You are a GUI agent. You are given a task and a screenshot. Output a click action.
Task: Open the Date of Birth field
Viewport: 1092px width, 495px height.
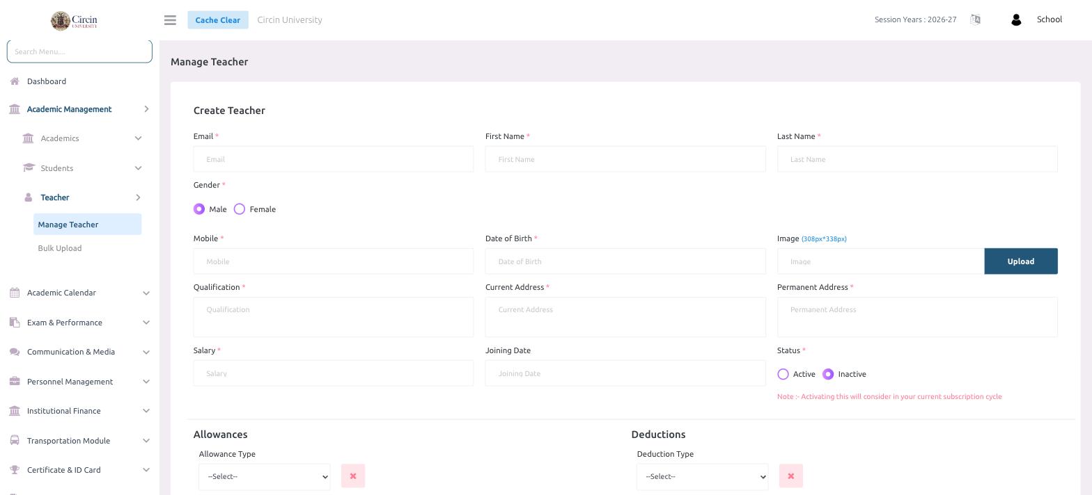pyautogui.click(x=625, y=261)
